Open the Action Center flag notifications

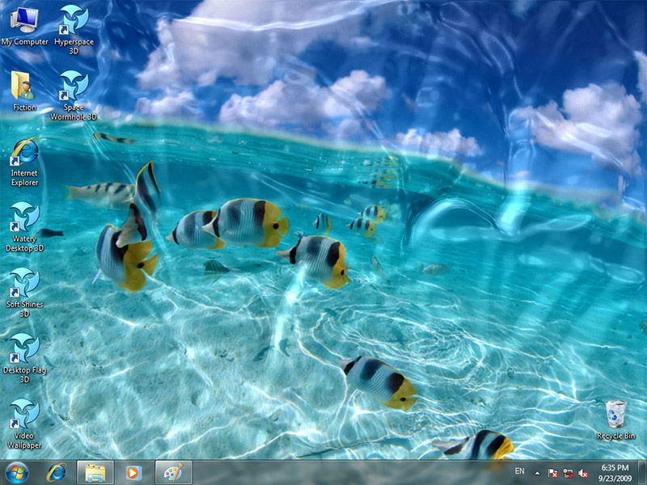[552, 471]
